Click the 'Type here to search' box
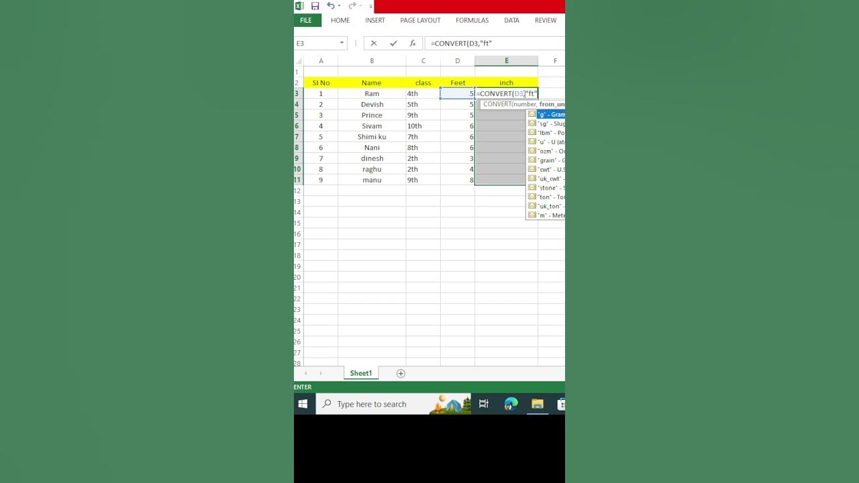 pos(393,404)
